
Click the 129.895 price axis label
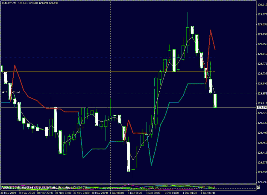pos(262,34)
